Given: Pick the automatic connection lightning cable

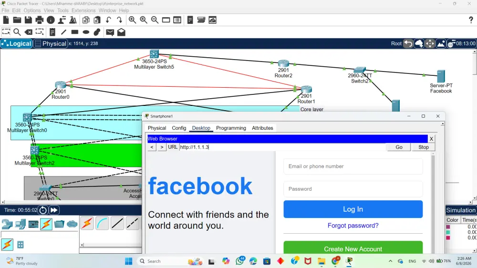Looking at the screenshot, I should [x=87, y=224].
